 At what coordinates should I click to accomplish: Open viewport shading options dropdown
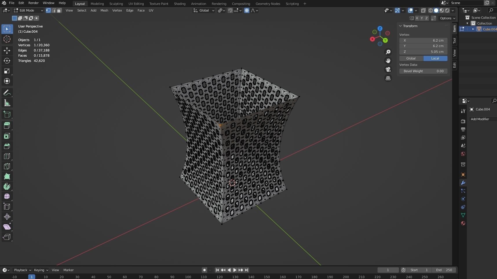coord(453,10)
